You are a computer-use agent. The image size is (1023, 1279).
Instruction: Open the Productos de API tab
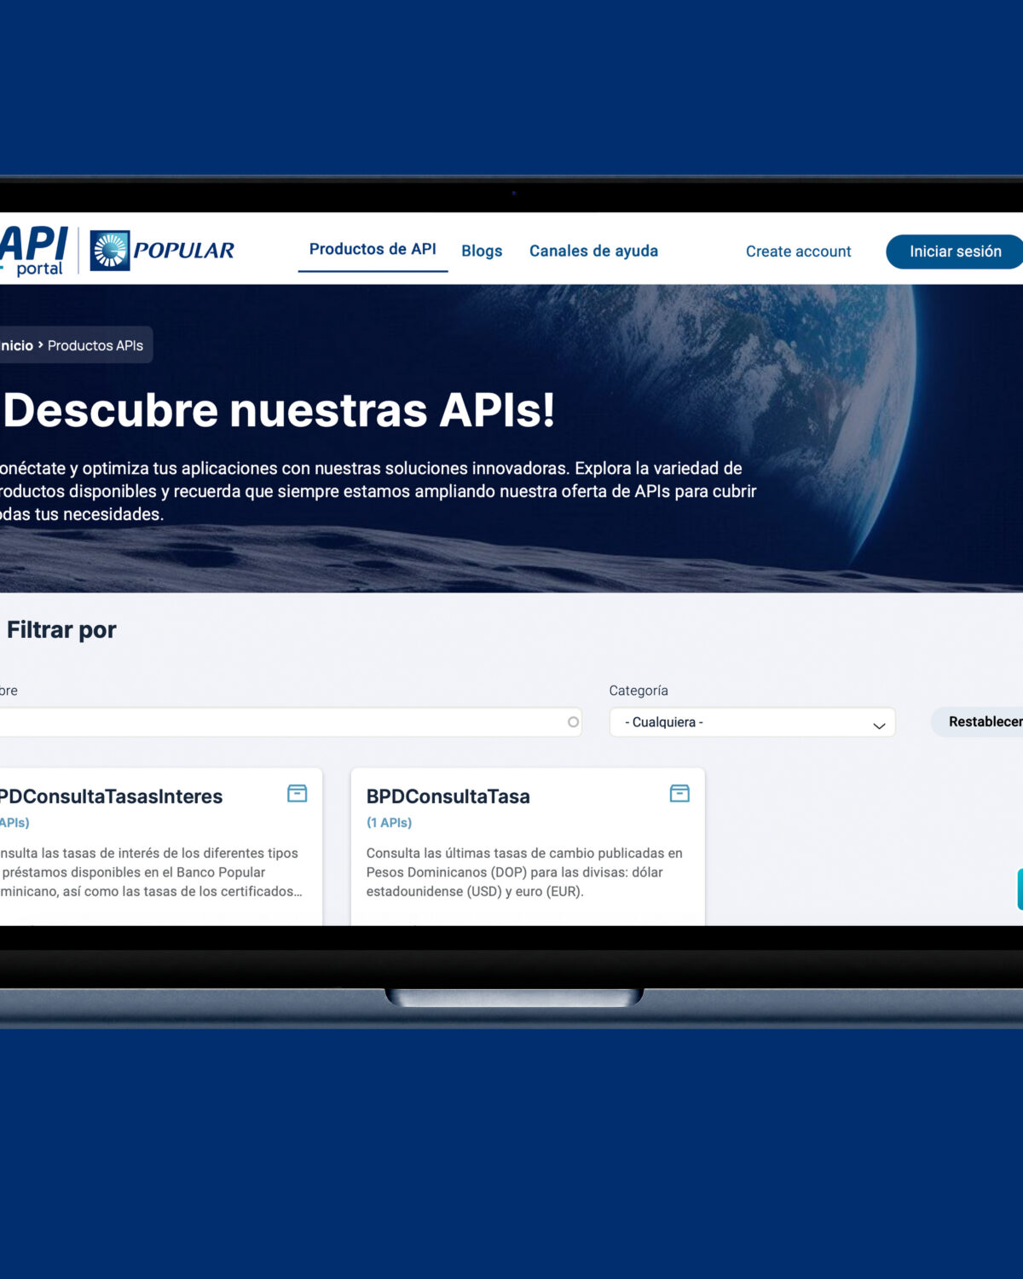click(373, 249)
